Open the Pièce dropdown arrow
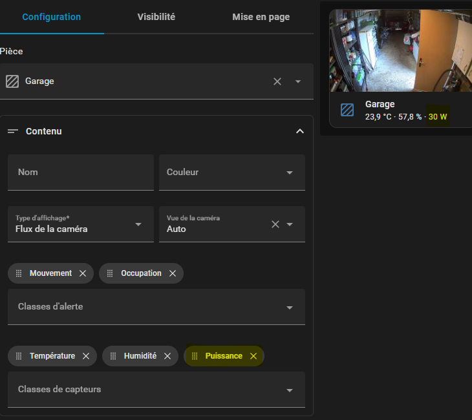The height and width of the screenshot is (420, 472). tap(298, 81)
